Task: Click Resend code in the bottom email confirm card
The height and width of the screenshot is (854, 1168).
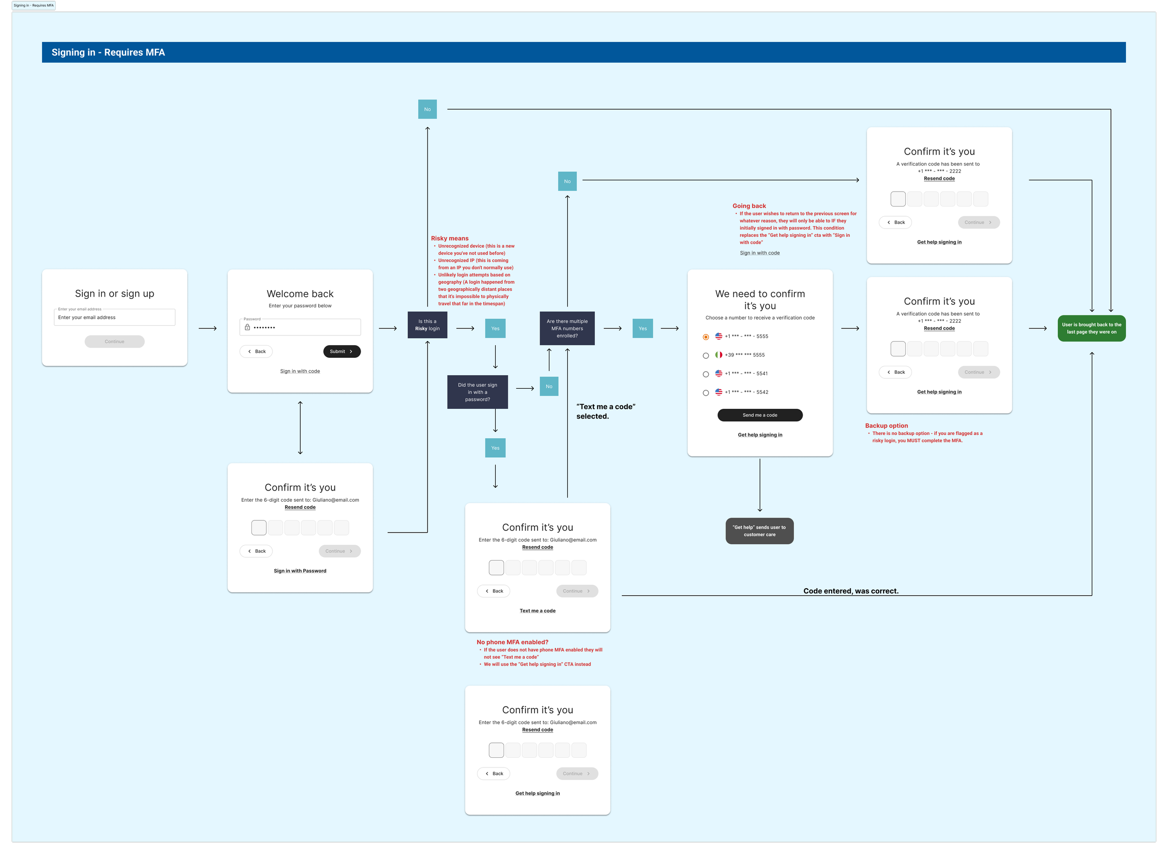Action: 537,729
